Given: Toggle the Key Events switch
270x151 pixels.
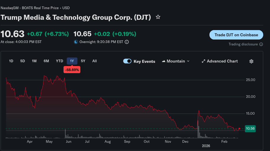Looking at the screenshot, I should [x=127, y=61].
